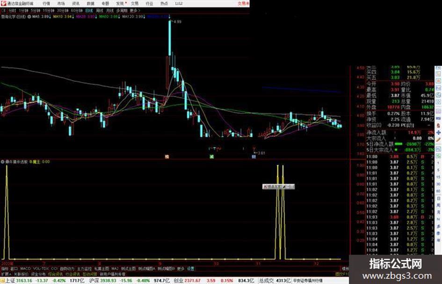Switch chart to 分时 period
Screen dimensions: 442x284
click(x=12, y=10)
